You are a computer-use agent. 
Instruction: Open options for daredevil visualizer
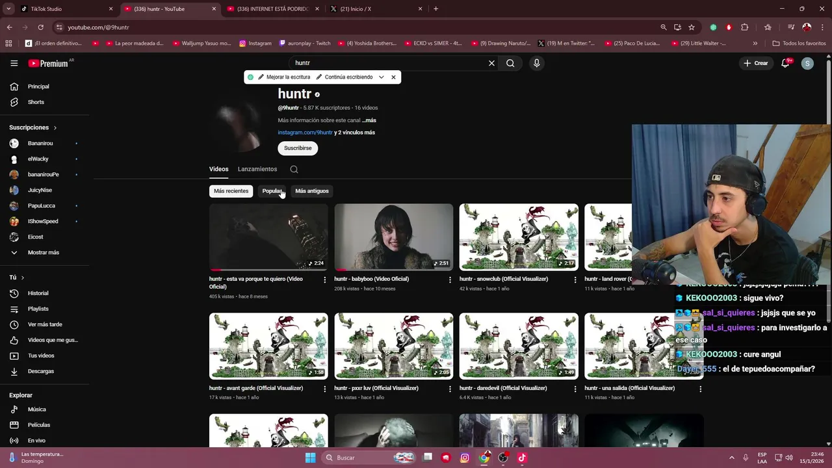point(575,389)
